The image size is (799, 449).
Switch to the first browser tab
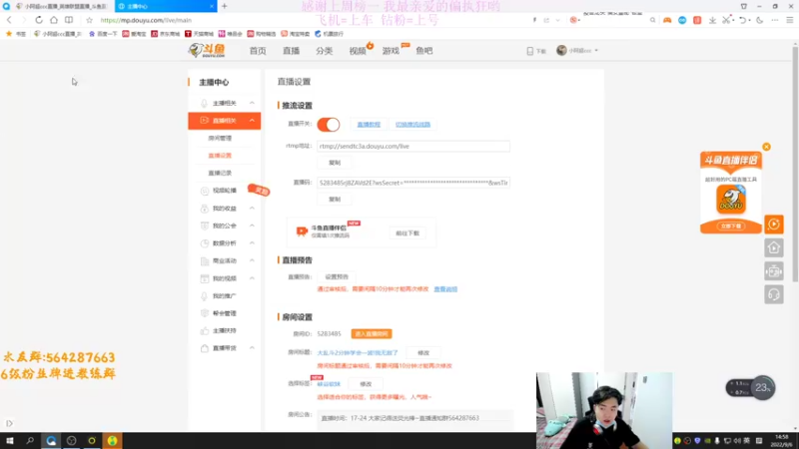(61, 6)
